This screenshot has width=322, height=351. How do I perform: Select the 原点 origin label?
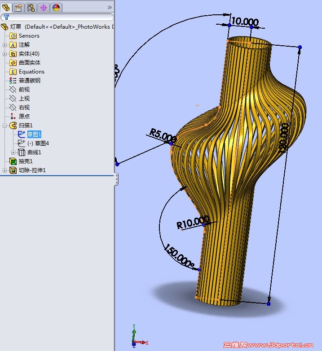point(24,117)
